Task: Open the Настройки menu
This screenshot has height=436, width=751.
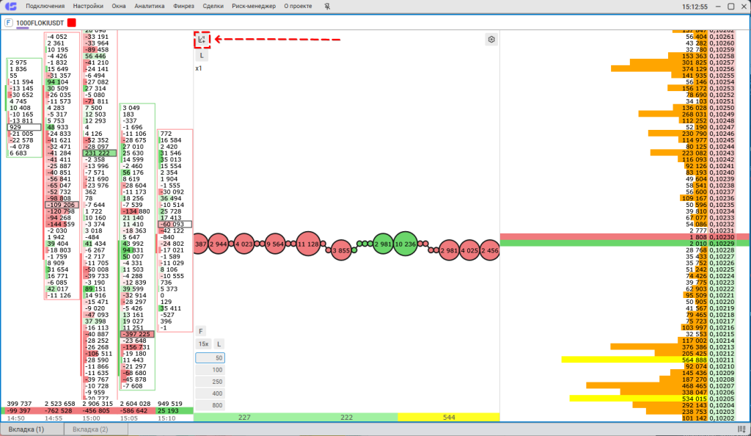Action: pos(88,6)
